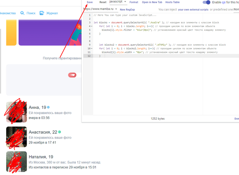Click the name Анна, 19

[x=37, y=107]
